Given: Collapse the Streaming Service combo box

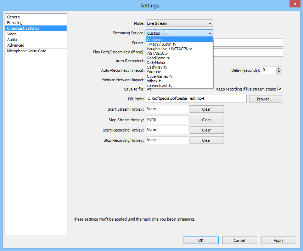Looking at the screenshot, I should coord(179,33).
